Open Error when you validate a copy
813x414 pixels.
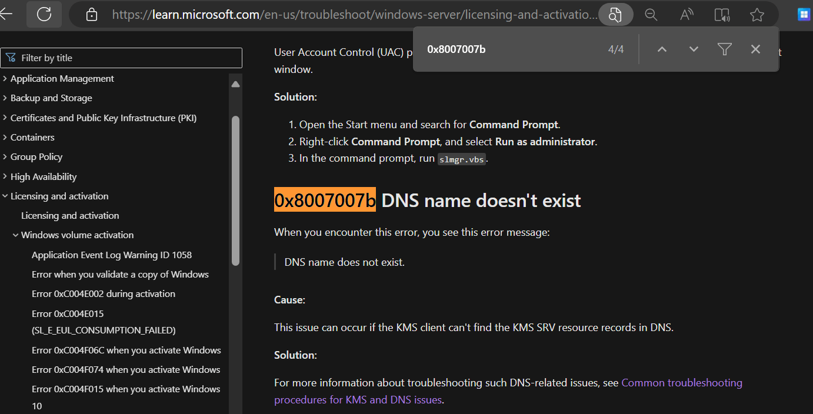120,274
